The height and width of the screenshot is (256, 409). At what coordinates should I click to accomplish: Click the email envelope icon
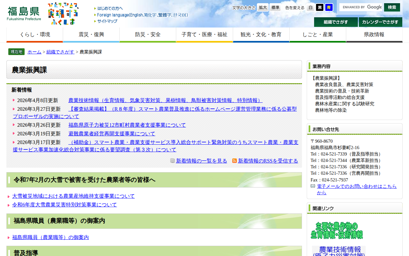click(x=313, y=186)
